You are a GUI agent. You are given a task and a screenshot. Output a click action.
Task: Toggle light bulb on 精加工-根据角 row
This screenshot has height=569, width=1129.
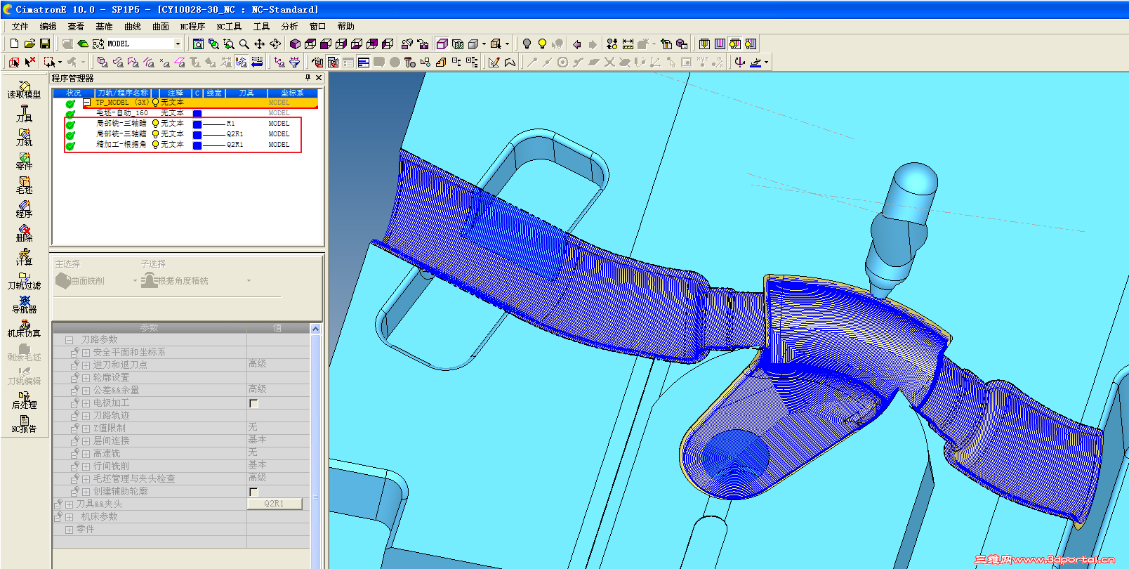pos(155,145)
